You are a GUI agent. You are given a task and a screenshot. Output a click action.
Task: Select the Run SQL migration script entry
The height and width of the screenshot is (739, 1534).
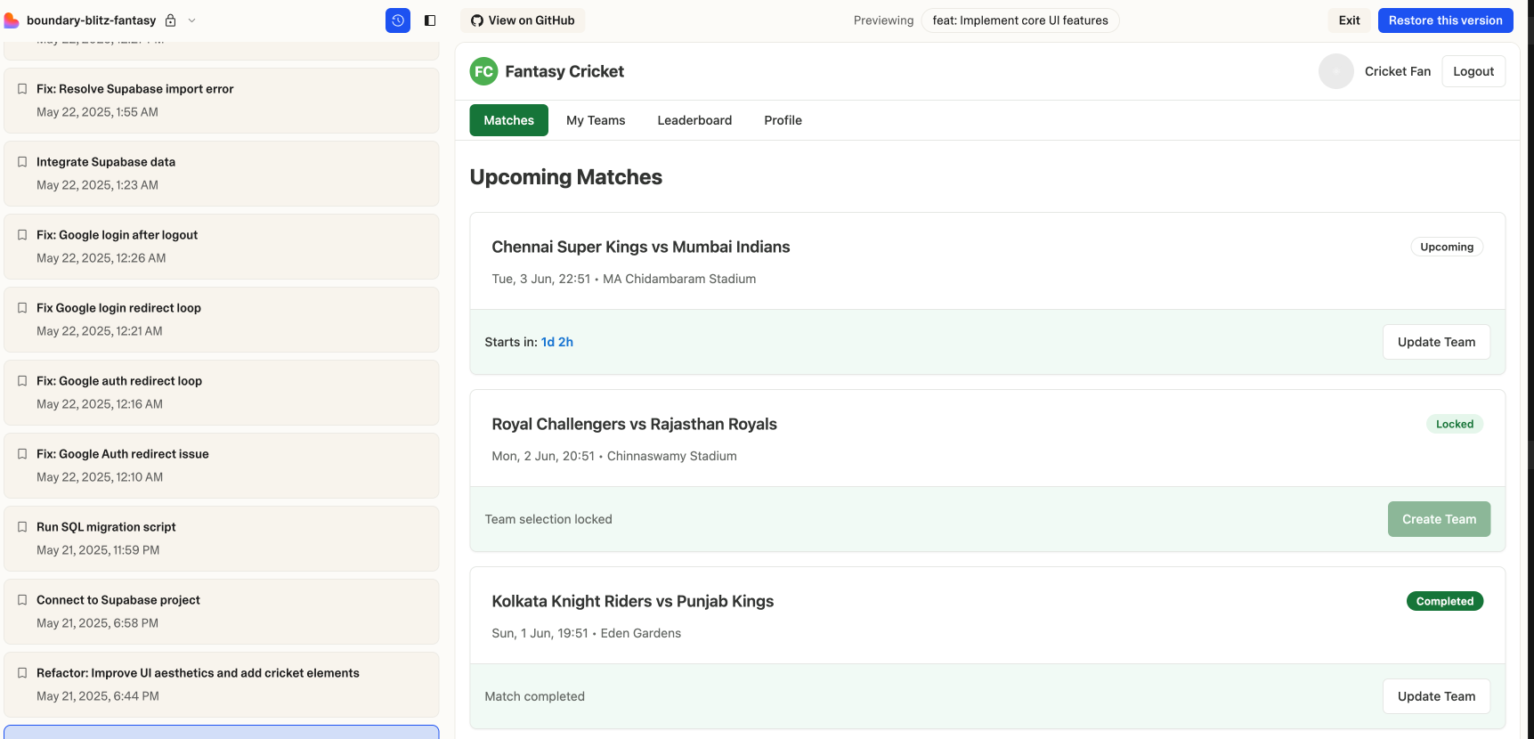[x=222, y=539]
